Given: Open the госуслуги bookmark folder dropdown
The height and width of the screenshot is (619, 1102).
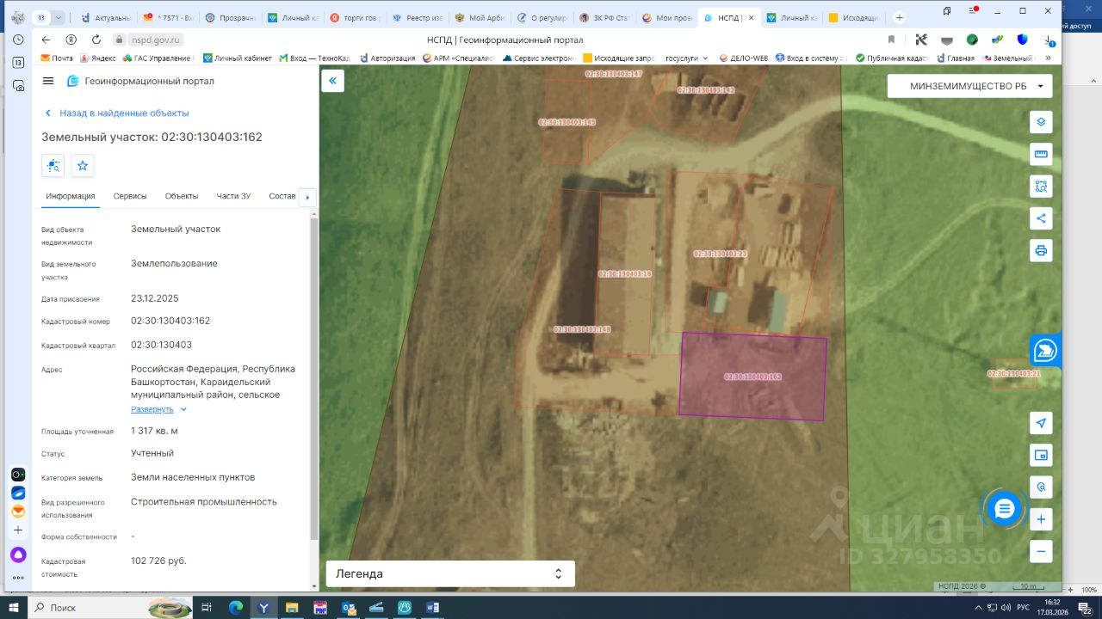Looking at the screenshot, I should pos(687,58).
